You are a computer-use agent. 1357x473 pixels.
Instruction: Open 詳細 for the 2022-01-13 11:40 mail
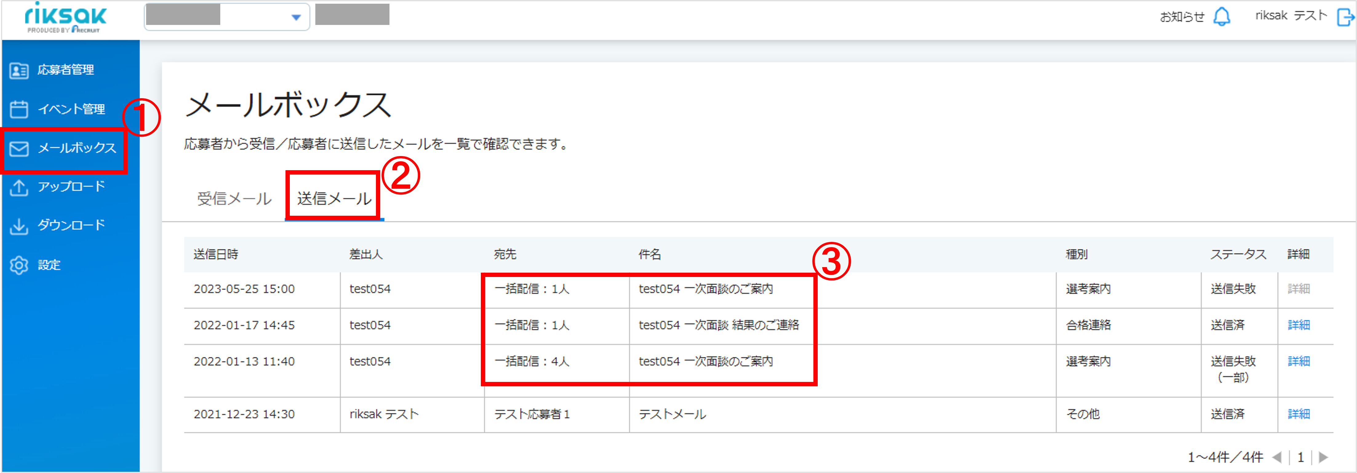point(1299,361)
